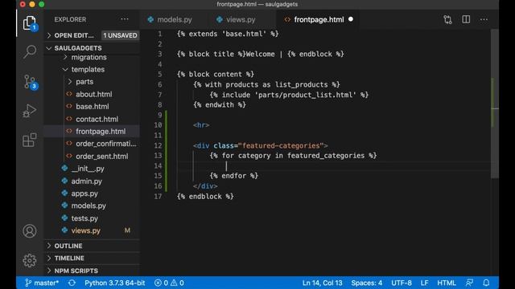The height and width of the screenshot is (289, 515).
Task: Click the warnings count icon in status bar
Action: [x=174, y=283]
